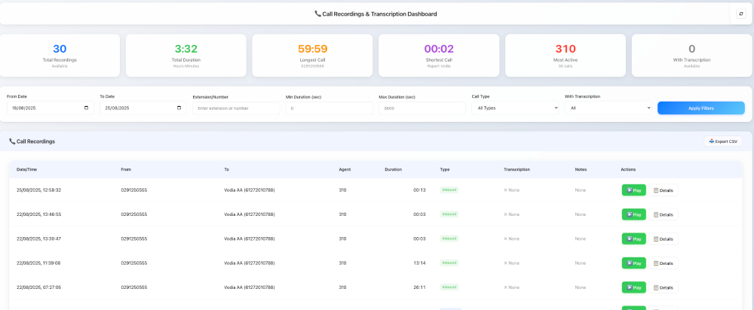Expand the With Transcription dropdown
The width and height of the screenshot is (754, 310).
(x=608, y=108)
